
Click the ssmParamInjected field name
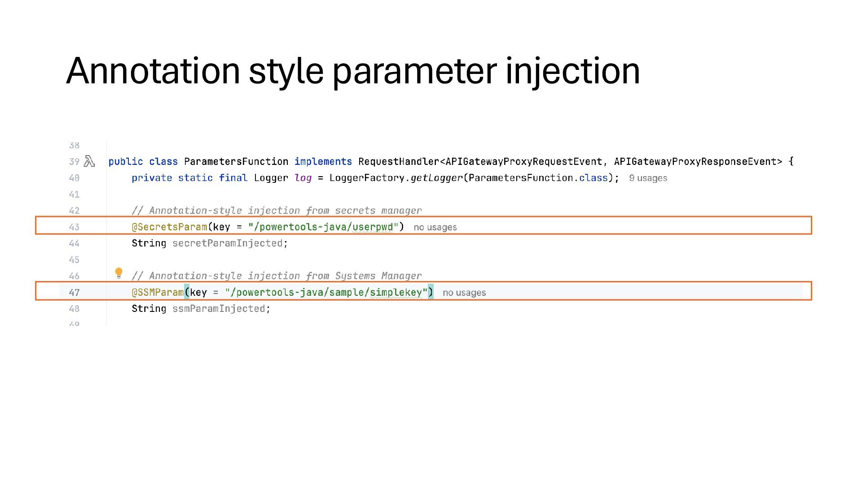tap(219, 308)
